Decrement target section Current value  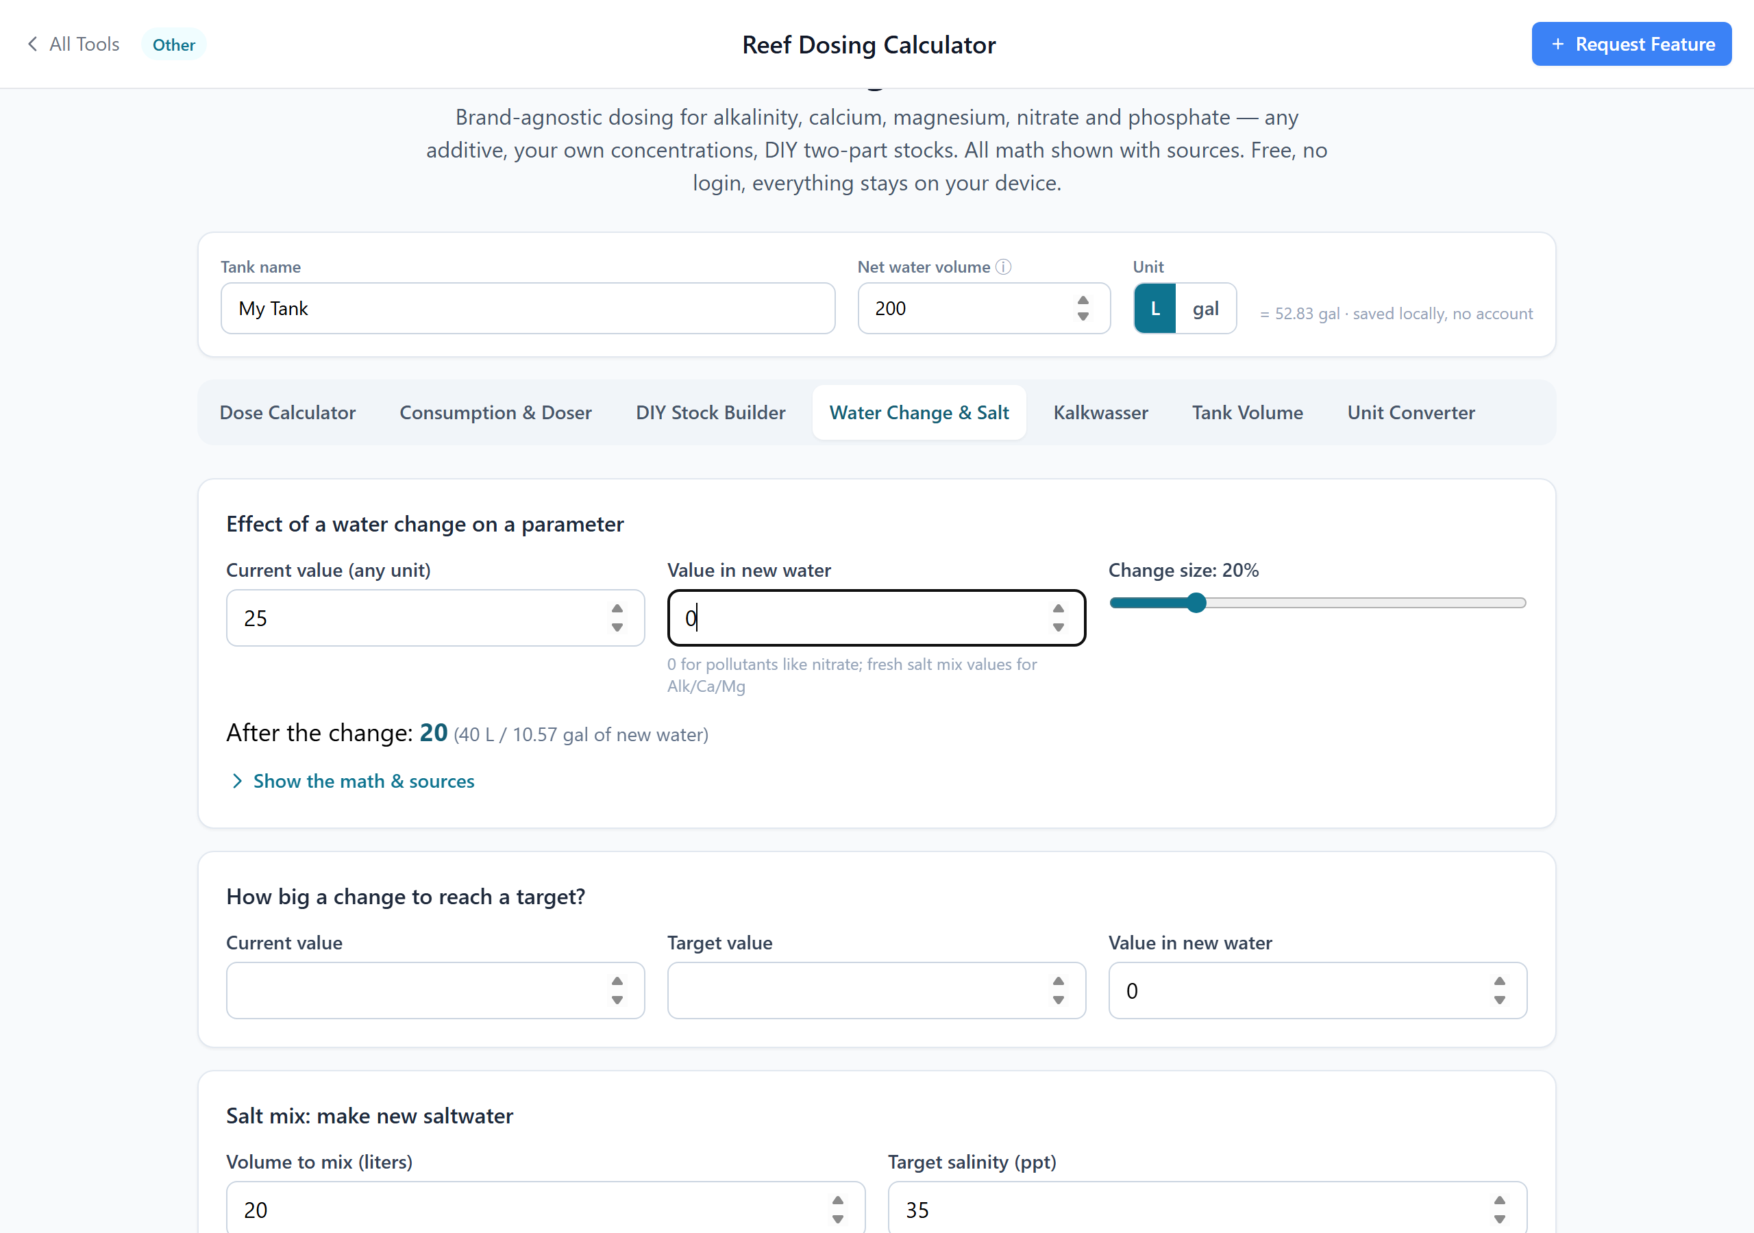click(x=617, y=1000)
